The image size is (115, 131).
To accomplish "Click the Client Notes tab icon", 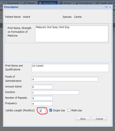I will (x=40, y=3).
